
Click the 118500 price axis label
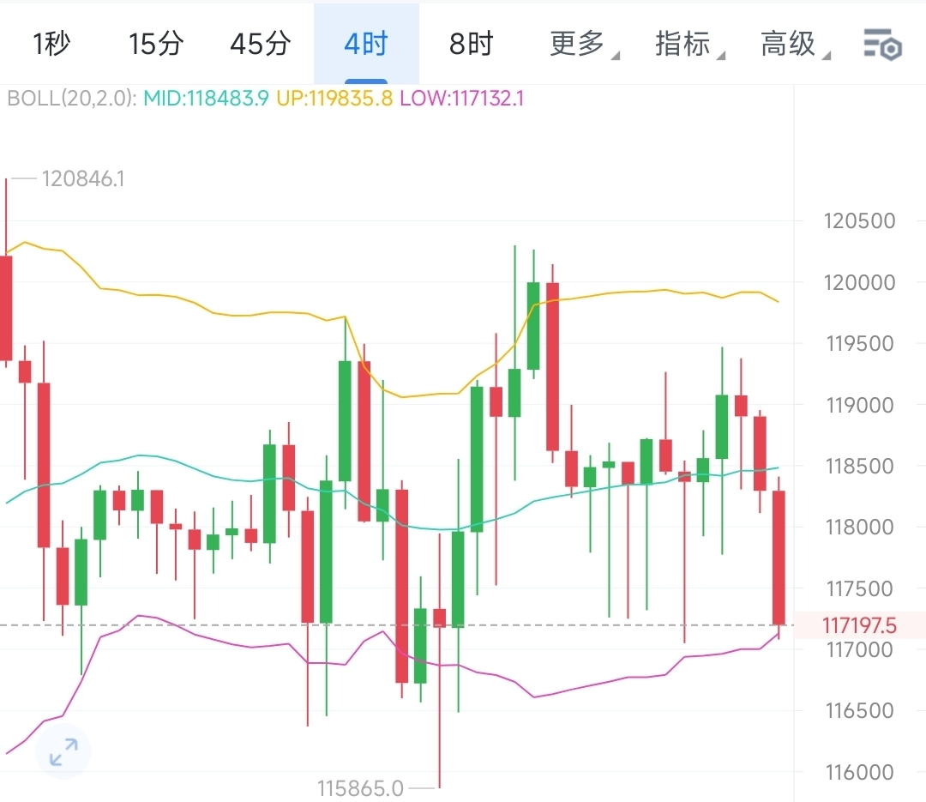point(858,467)
